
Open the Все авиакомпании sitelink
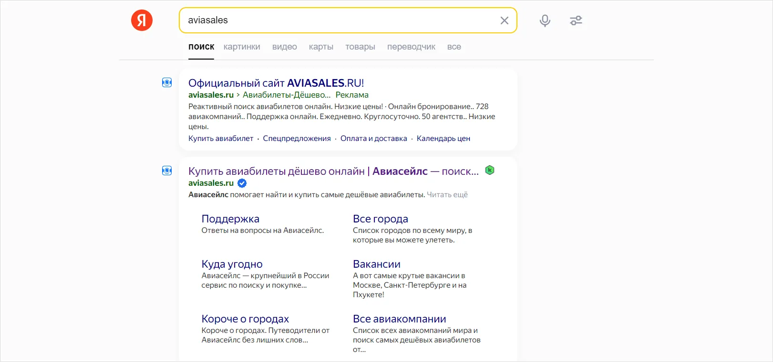coord(400,319)
